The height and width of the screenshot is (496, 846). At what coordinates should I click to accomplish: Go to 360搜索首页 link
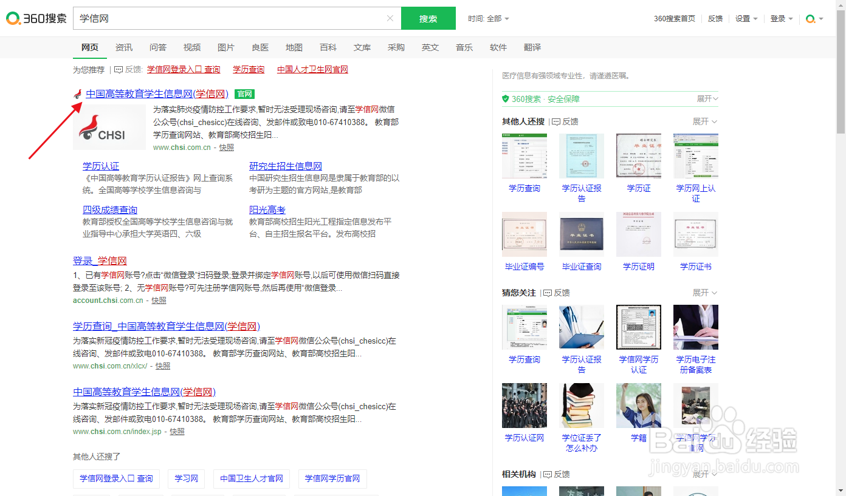point(675,19)
